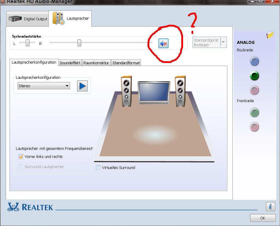Switch to the Standardformat tab
The width and height of the screenshot is (280, 226).
click(126, 63)
